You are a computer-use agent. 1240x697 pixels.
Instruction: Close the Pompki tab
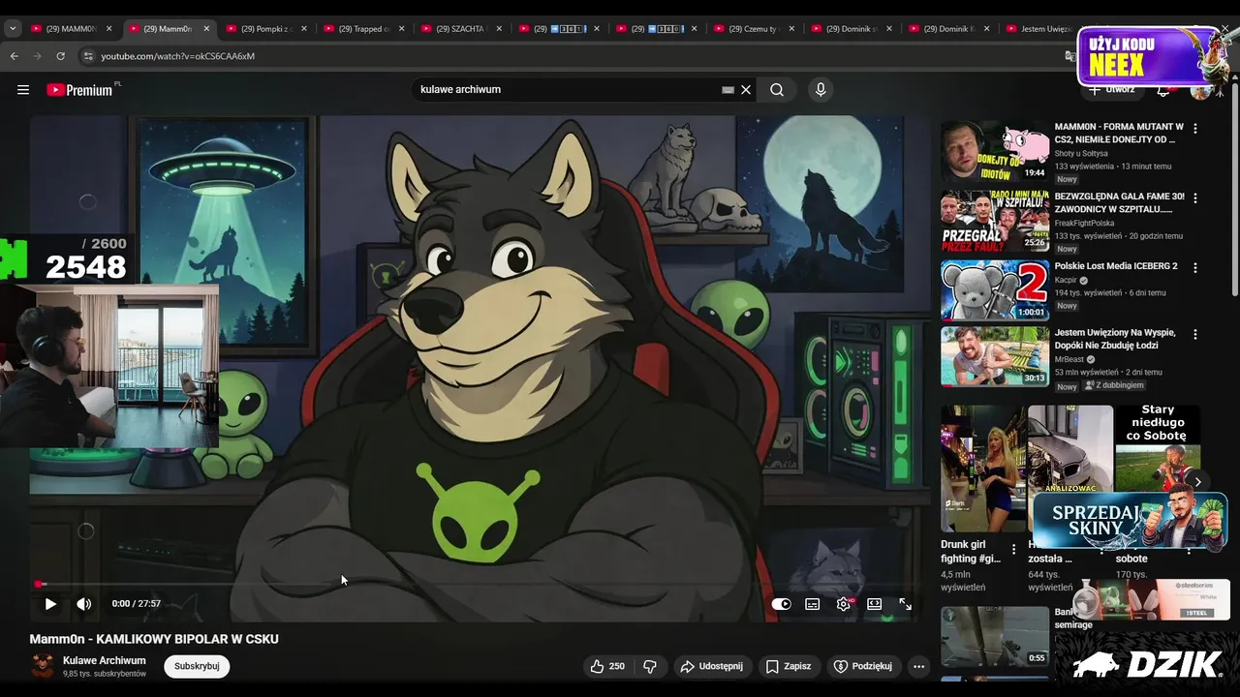[304, 29]
